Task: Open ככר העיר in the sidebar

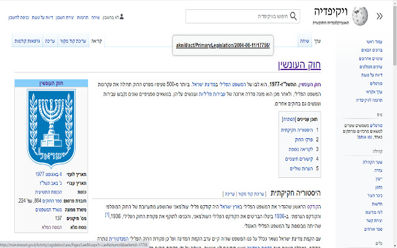Action: (375, 195)
